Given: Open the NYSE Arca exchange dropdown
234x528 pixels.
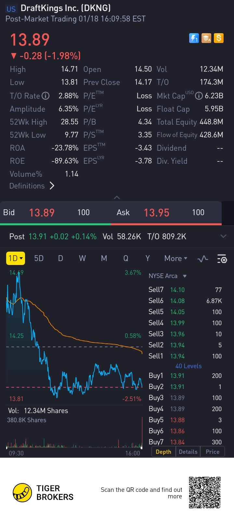Looking at the screenshot, I should (168, 276).
